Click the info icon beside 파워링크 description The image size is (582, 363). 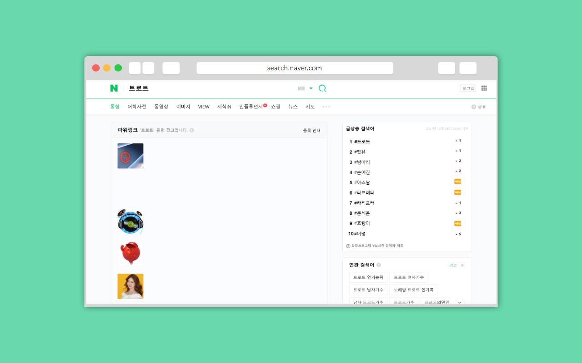192,130
